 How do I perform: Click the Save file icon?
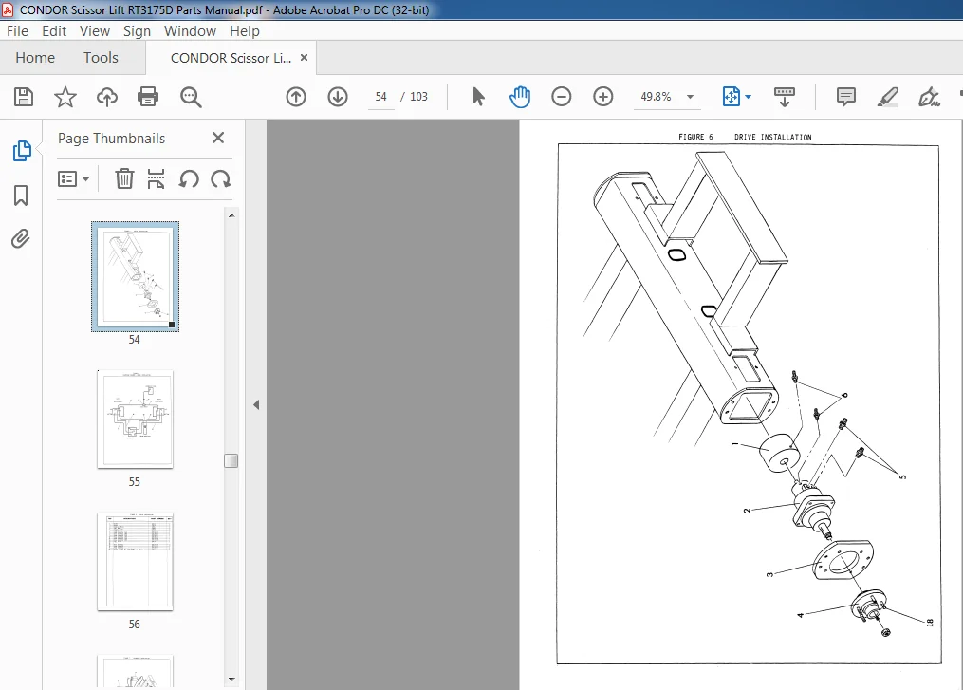[x=24, y=97]
